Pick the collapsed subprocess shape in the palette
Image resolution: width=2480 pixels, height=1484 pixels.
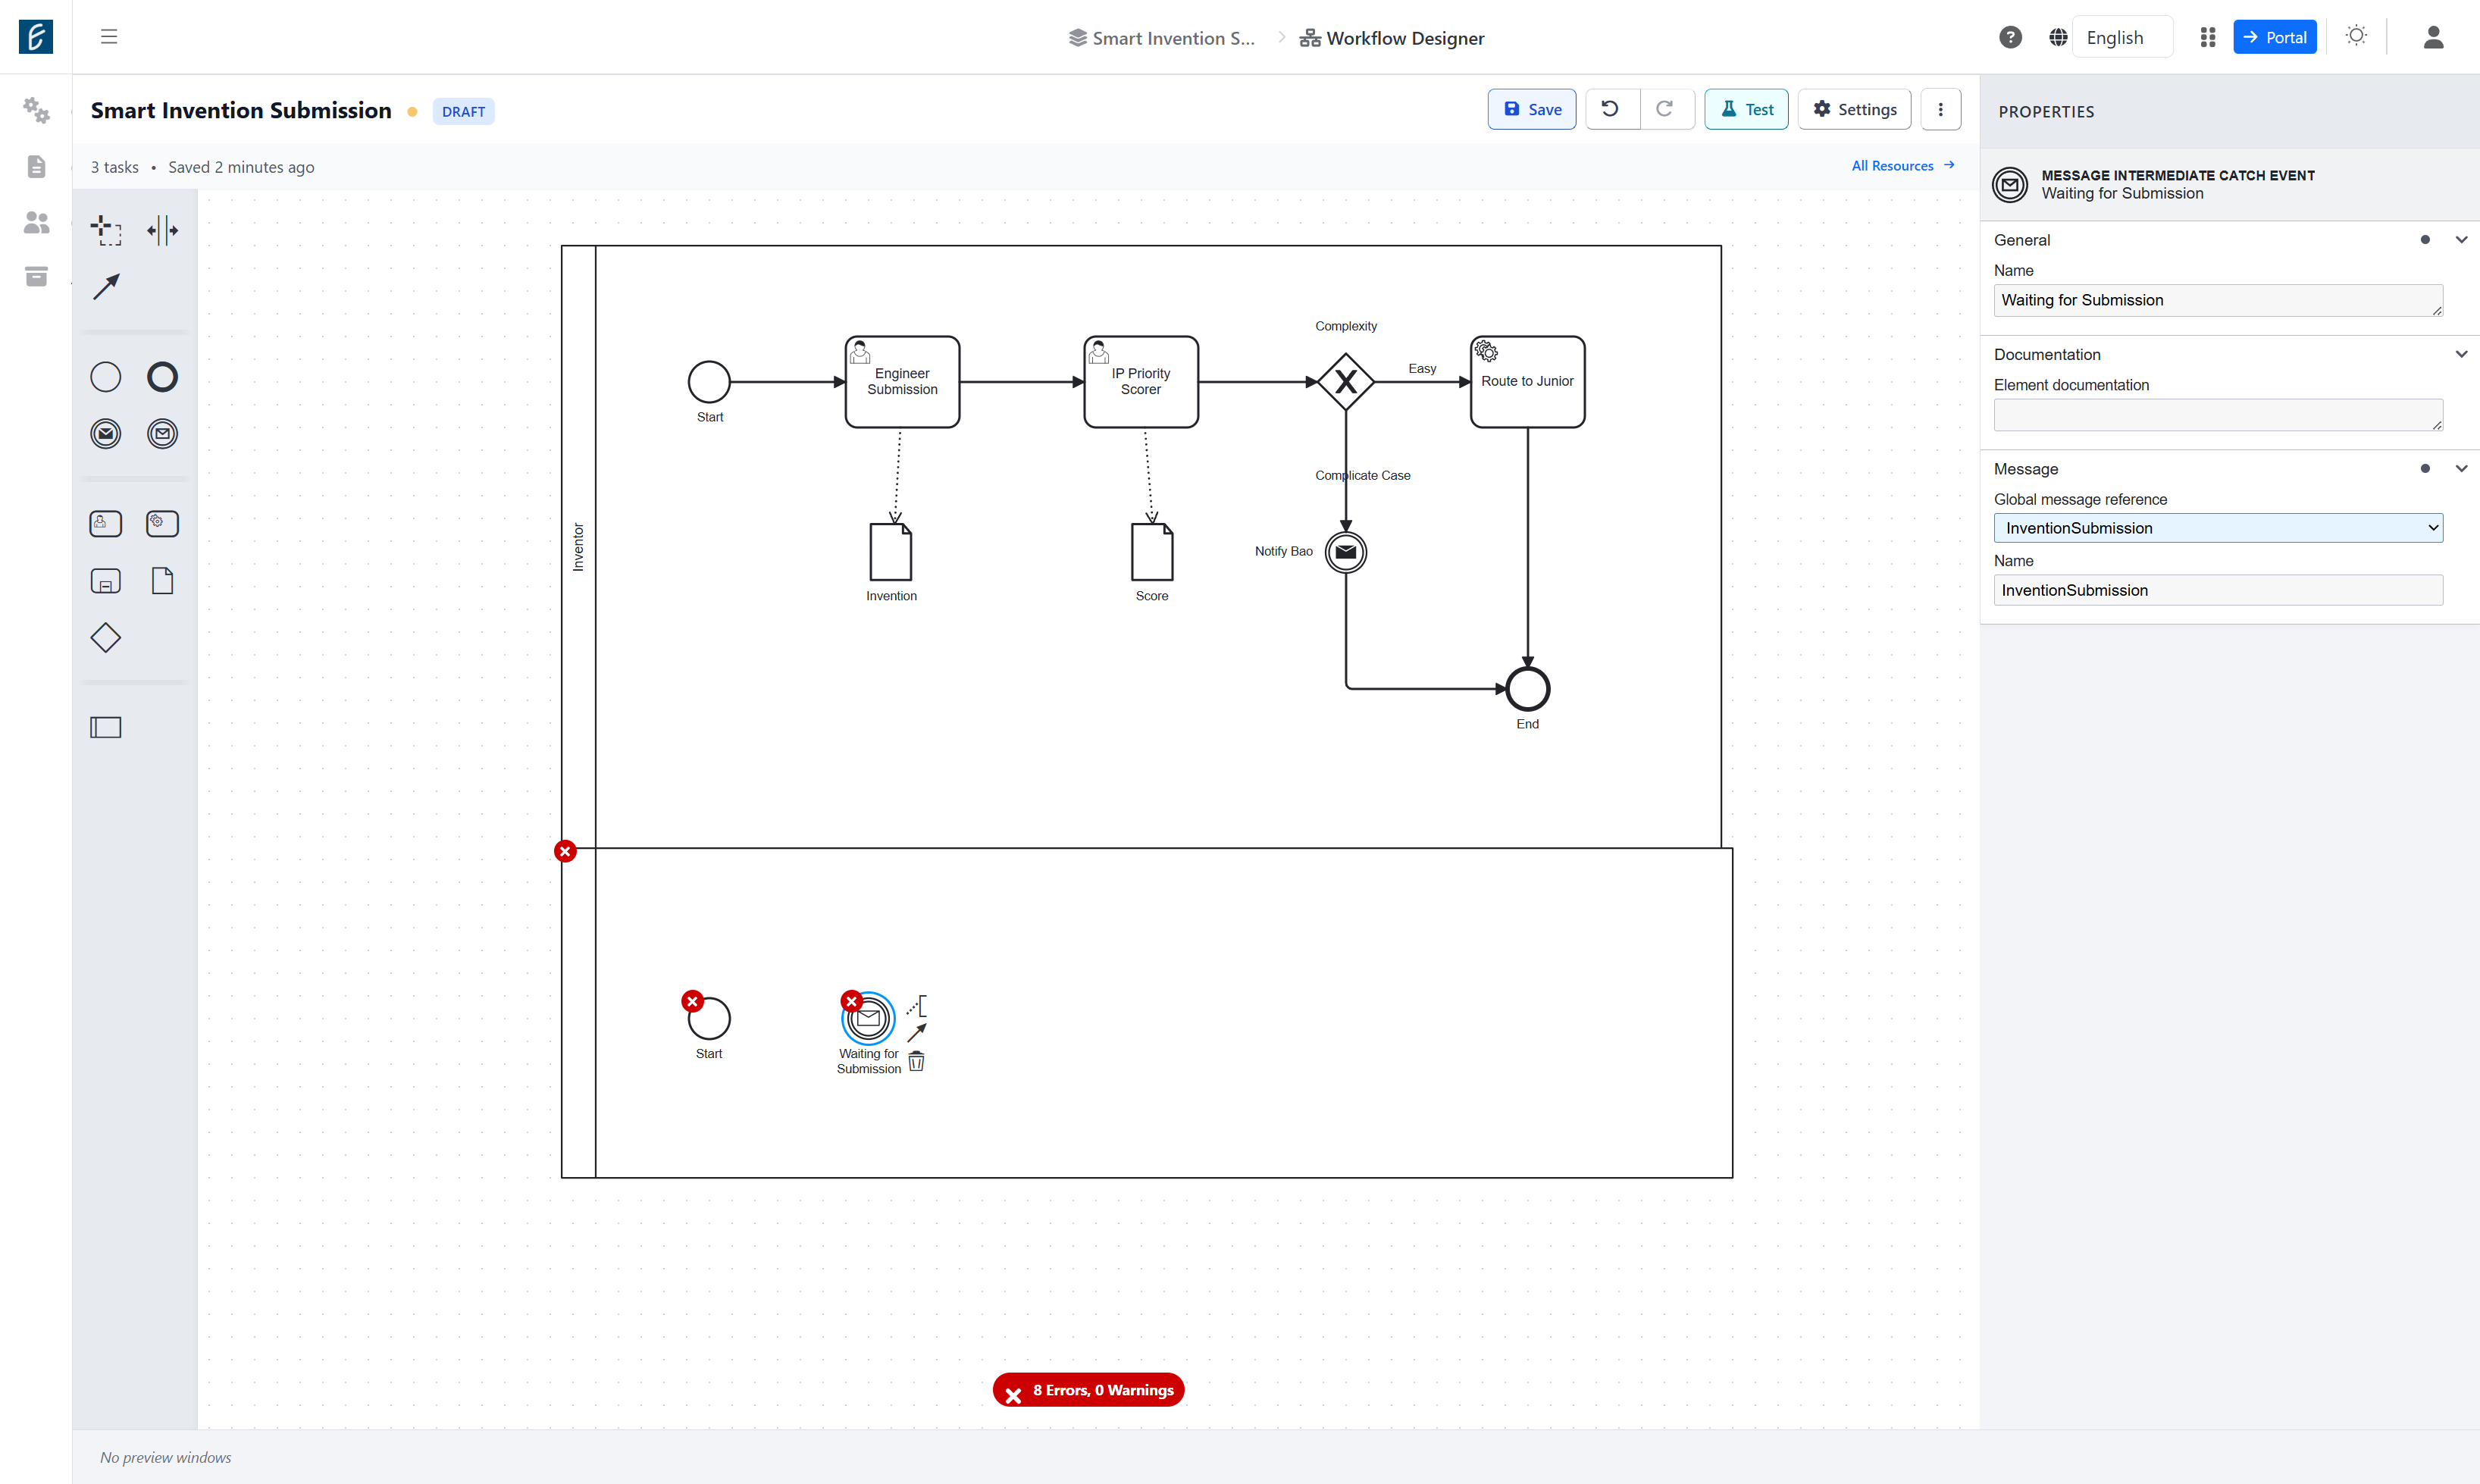click(106, 581)
